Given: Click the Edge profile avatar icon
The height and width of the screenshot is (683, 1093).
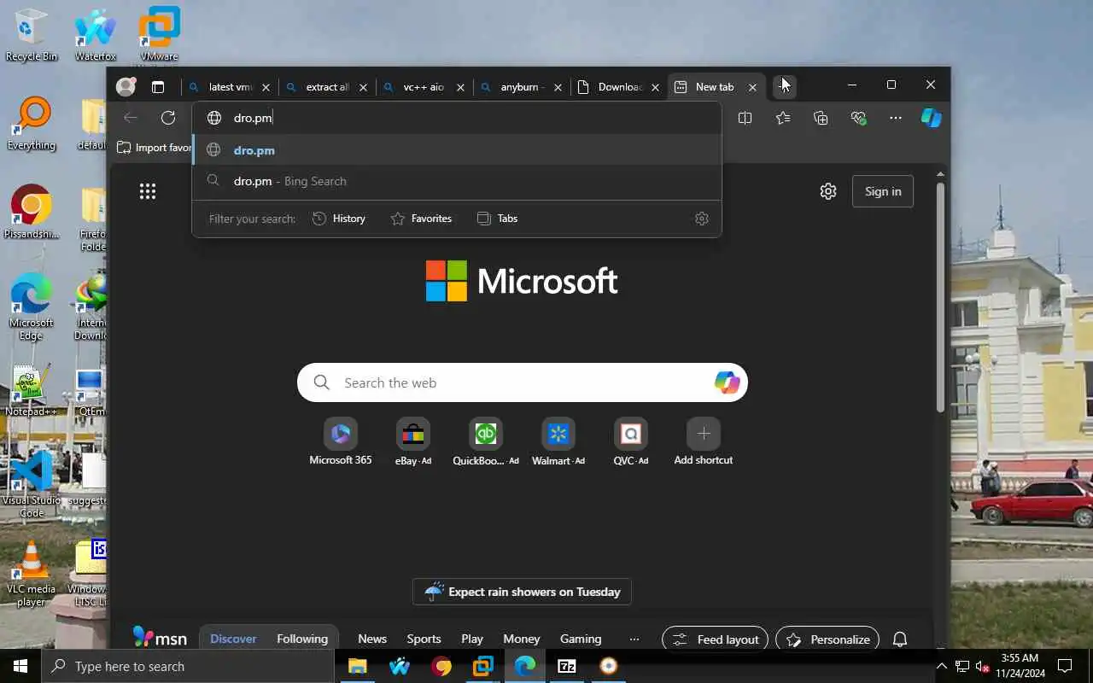Looking at the screenshot, I should tap(126, 86).
